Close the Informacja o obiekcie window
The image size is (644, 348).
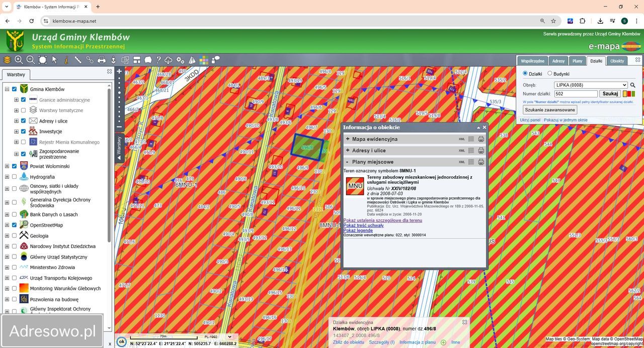pos(485,128)
